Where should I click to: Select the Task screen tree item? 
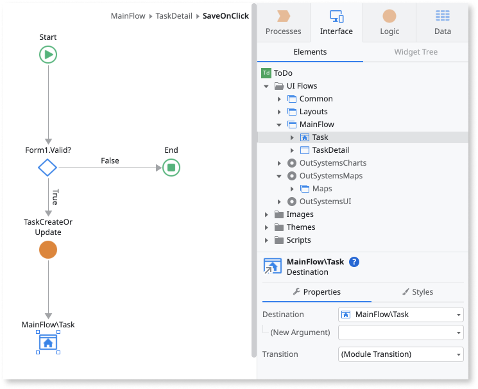click(363, 137)
